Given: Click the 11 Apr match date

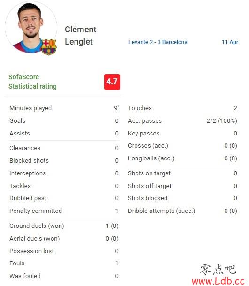Looking at the screenshot, I should pyautogui.click(x=230, y=42).
